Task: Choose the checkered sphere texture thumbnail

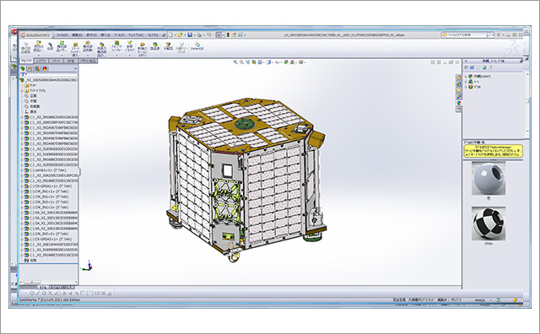Action: point(489,224)
